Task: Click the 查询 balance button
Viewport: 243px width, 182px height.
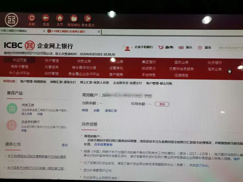Action: (162, 104)
